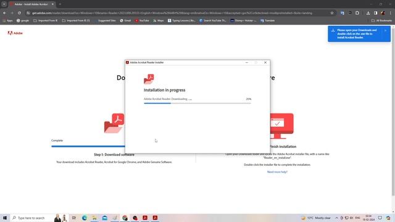Open the Disney+ Hotstar bookmark
Screen dimensions: 395x222
point(243,20)
